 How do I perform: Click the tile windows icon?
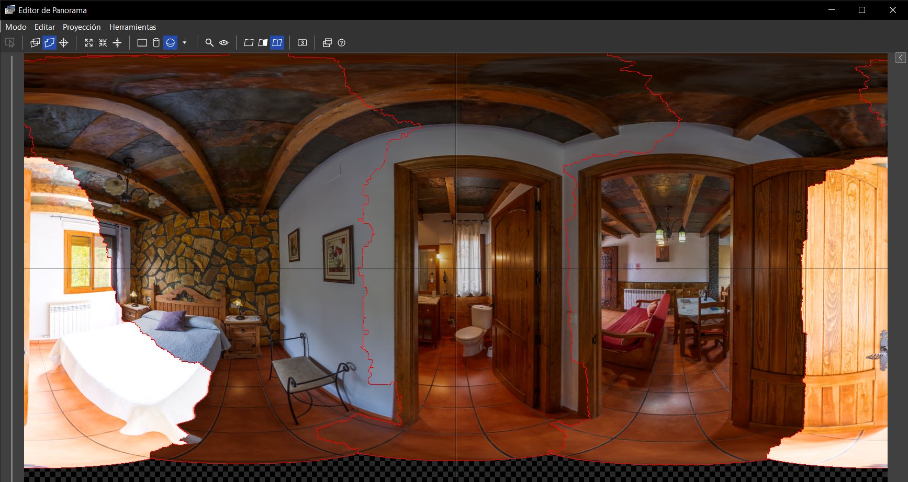[x=327, y=43]
